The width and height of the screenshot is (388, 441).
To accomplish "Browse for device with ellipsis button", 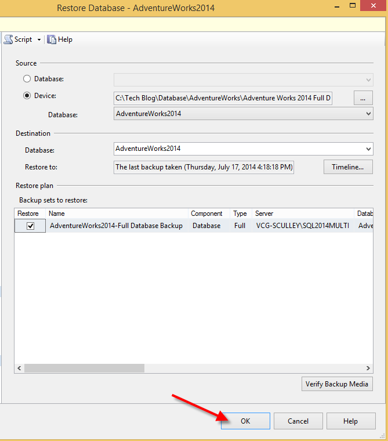I will tap(363, 98).
